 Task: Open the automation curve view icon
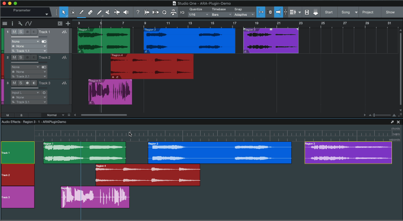coord(28,23)
